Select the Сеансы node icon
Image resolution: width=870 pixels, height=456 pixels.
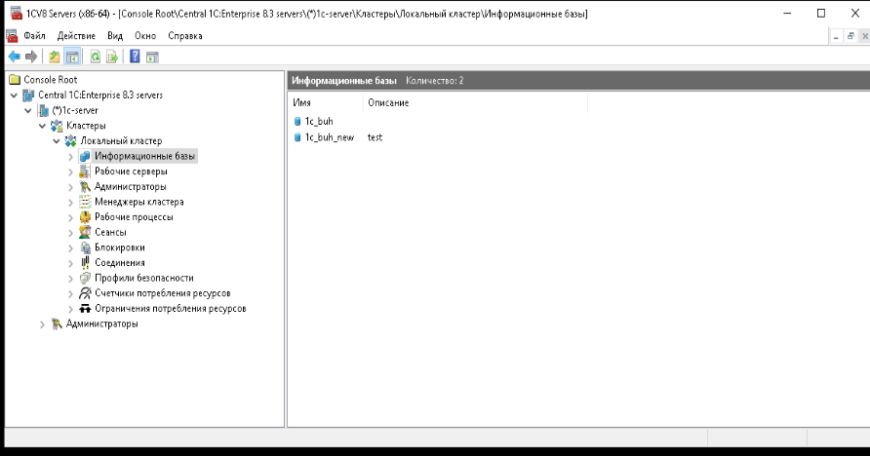(85, 232)
